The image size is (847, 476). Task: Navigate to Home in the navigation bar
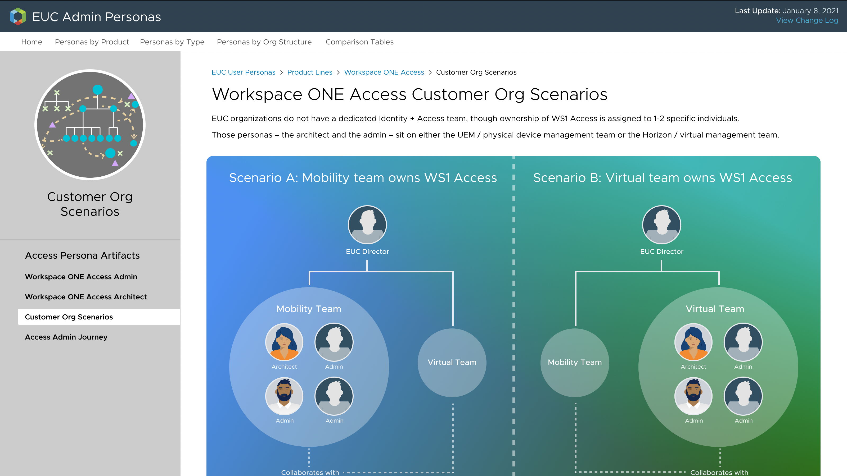pos(31,42)
